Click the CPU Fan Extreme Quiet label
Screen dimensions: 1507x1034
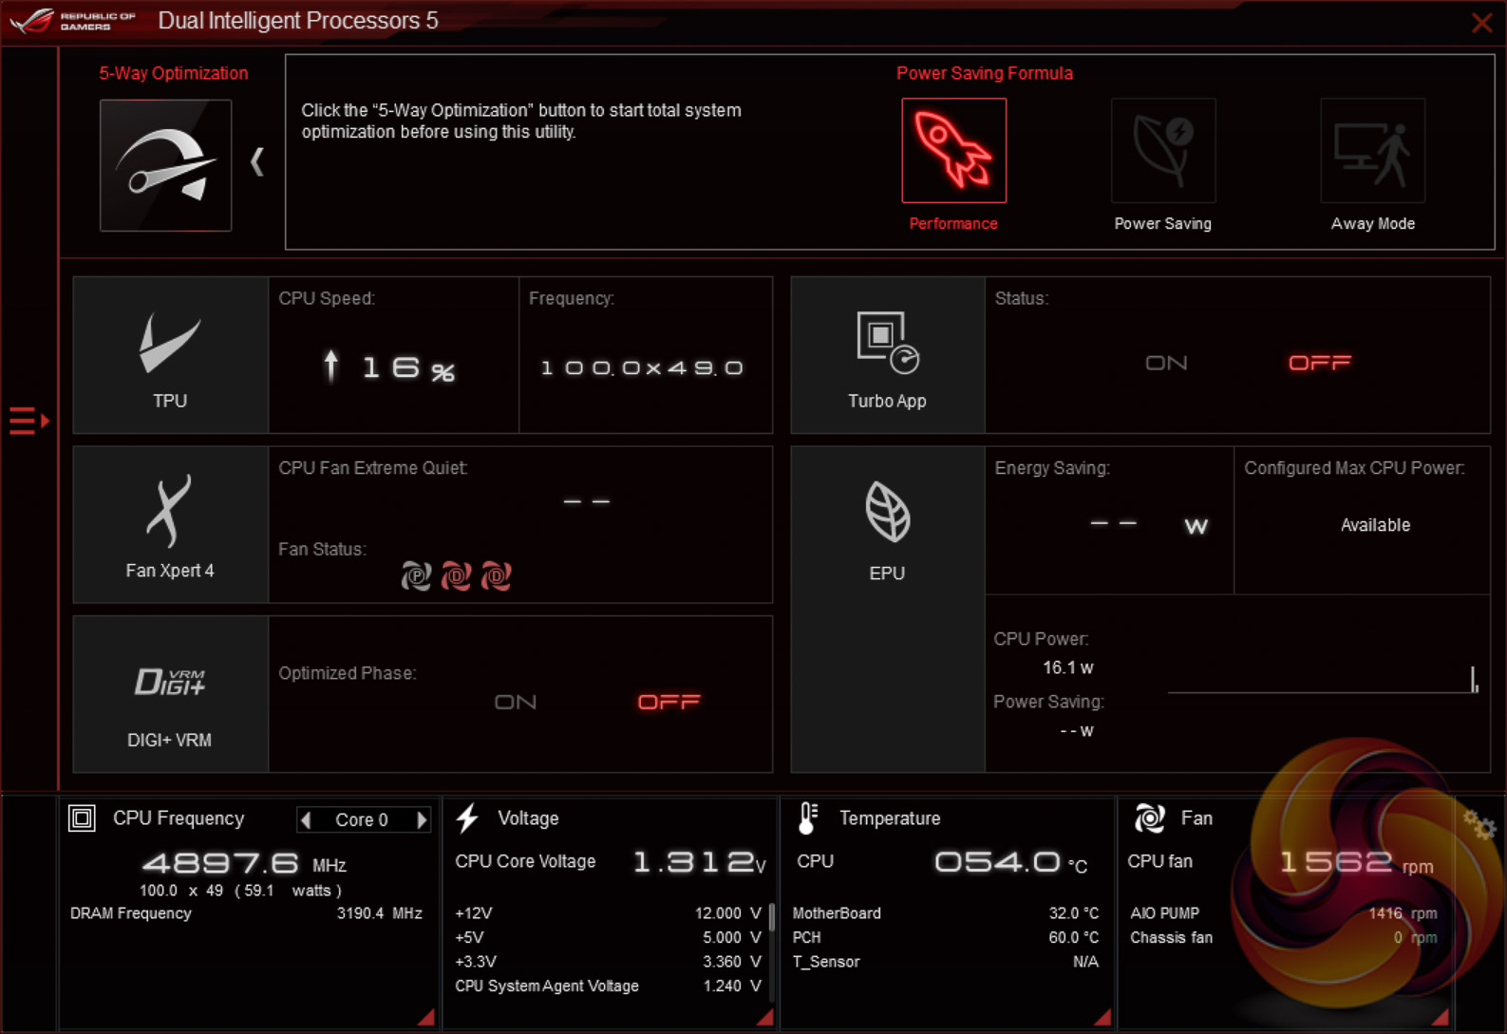[373, 468]
